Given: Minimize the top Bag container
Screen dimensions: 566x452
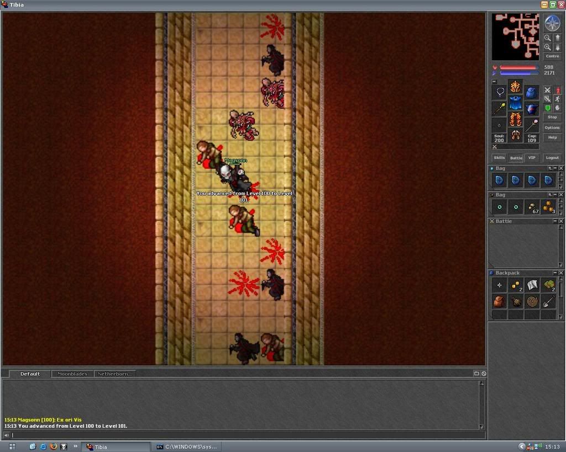Looking at the screenshot, I should click(x=555, y=168).
